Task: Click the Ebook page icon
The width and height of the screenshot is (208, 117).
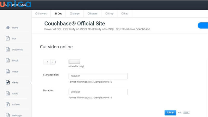Action: [8, 60]
